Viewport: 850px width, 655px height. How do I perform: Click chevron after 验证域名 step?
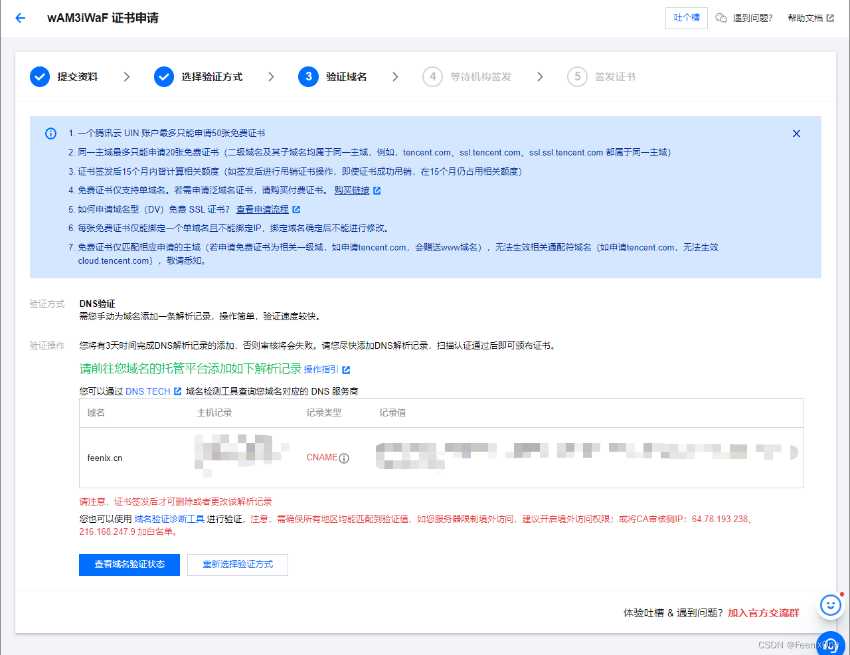click(x=395, y=77)
